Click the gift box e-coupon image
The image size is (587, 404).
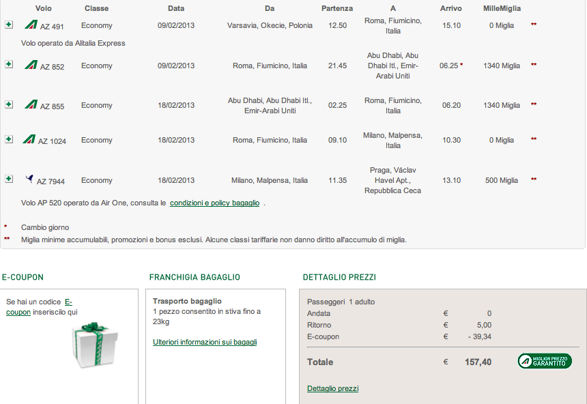click(96, 345)
